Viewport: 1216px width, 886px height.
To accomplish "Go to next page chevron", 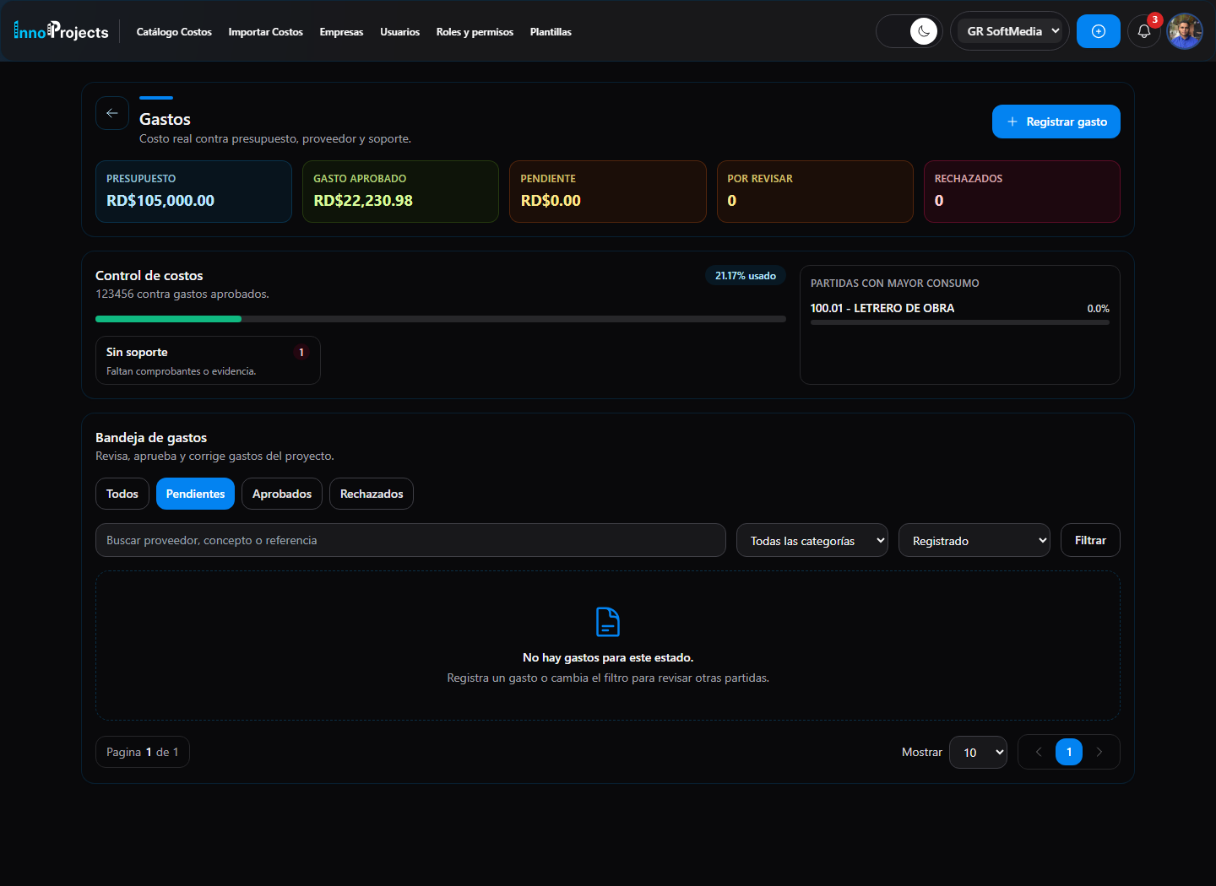I will [1099, 752].
